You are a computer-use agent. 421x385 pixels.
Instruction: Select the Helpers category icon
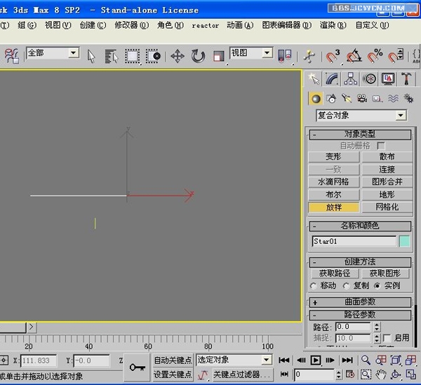pyautogui.click(x=377, y=99)
